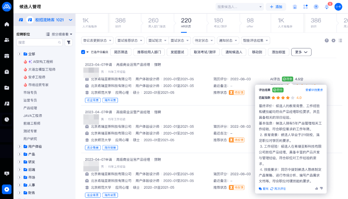Click the gift icon in the top bar
348x199 pixels.
[295, 7]
